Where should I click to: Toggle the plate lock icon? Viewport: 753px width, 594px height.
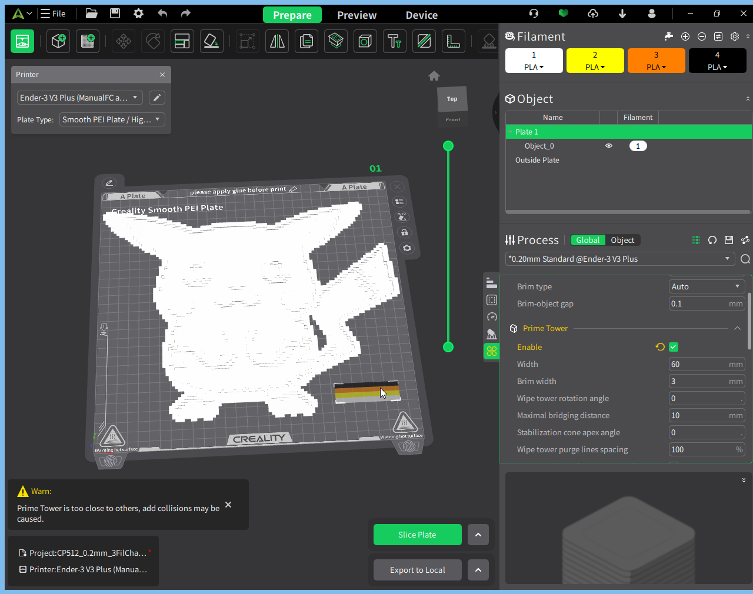405,232
